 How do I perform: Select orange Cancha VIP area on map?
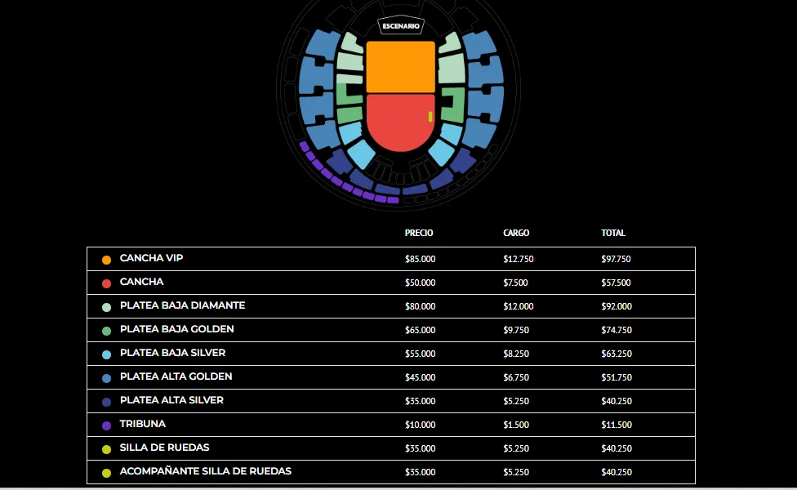click(x=400, y=67)
